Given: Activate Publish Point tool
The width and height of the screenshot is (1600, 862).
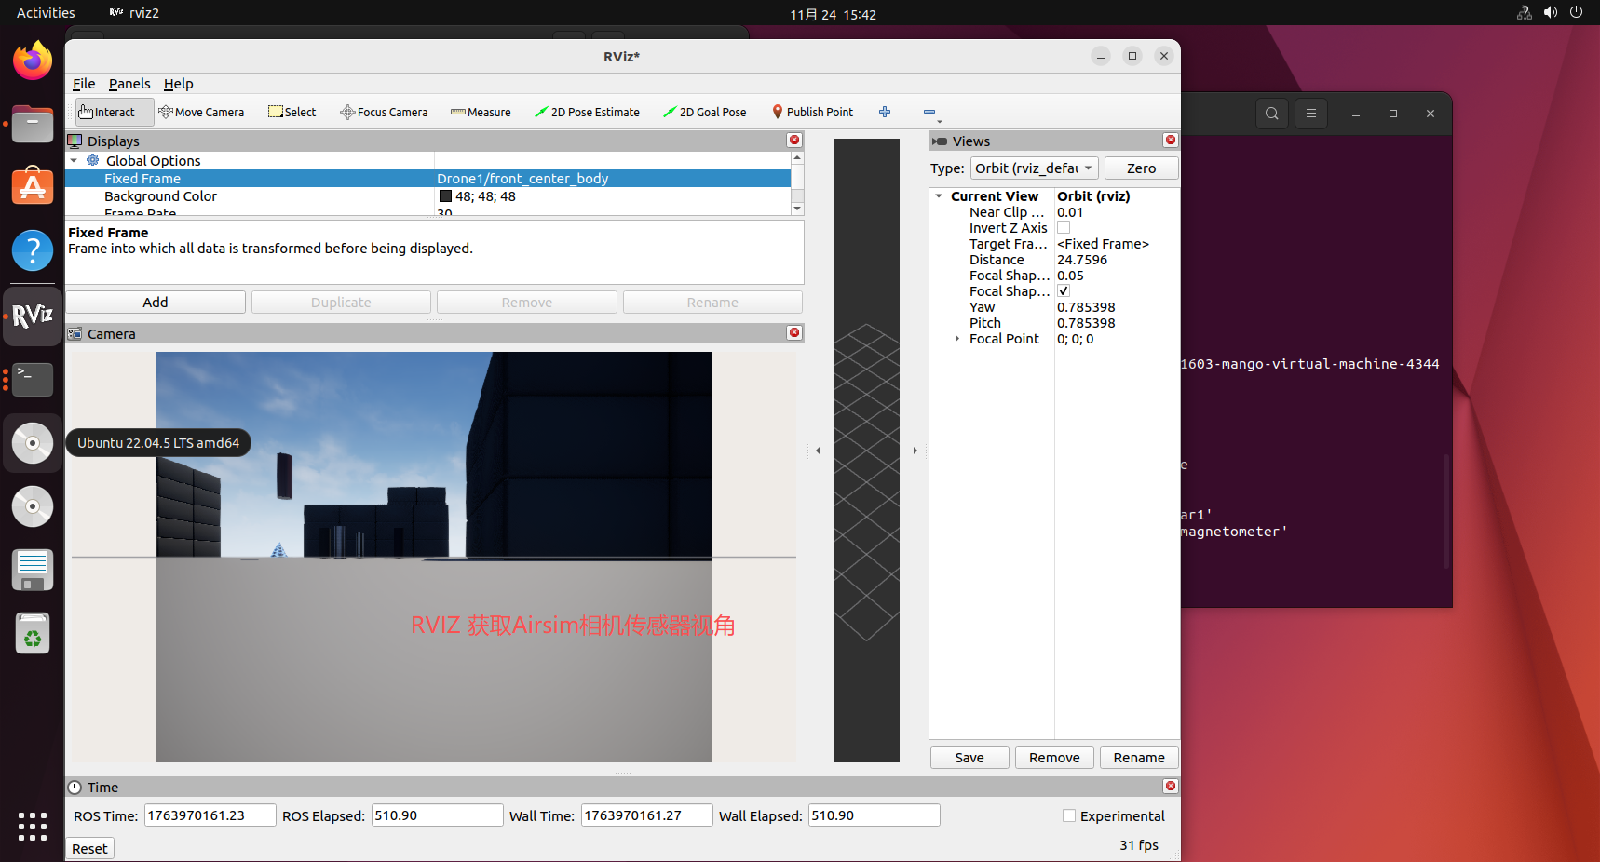Looking at the screenshot, I should pyautogui.click(x=812, y=112).
